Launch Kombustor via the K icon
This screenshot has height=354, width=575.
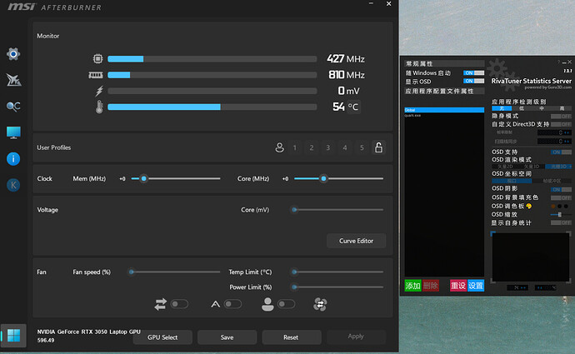(x=13, y=185)
